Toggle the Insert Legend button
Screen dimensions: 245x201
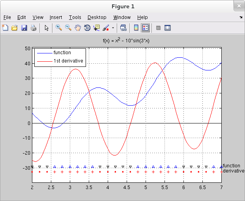(x=146, y=28)
